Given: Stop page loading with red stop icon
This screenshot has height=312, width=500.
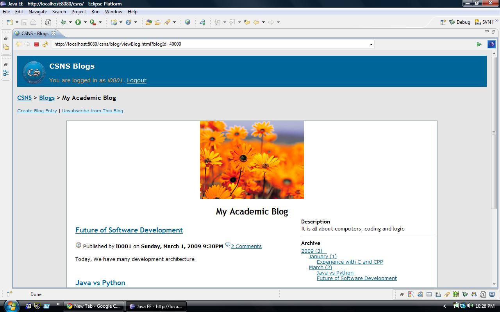Looking at the screenshot, I should coord(36,44).
